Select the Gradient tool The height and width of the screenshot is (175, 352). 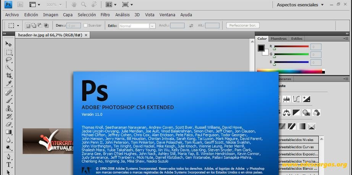(x=8, y=132)
